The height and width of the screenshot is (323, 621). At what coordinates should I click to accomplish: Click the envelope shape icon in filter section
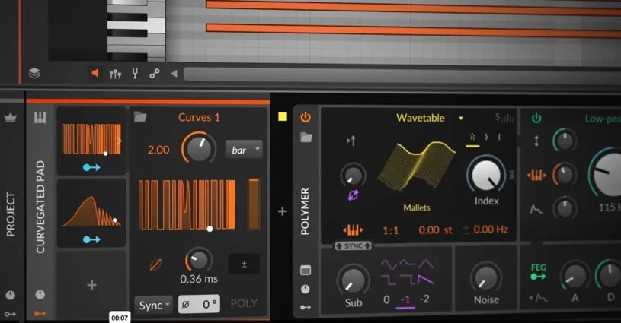(x=536, y=208)
